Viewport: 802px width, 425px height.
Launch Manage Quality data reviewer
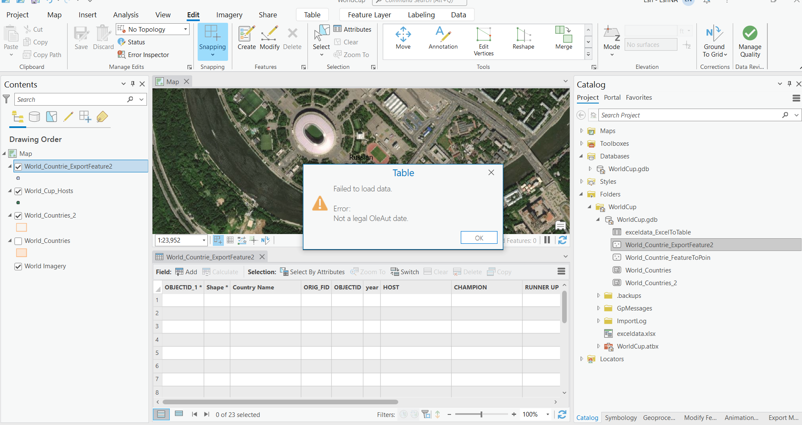(749, 40)
